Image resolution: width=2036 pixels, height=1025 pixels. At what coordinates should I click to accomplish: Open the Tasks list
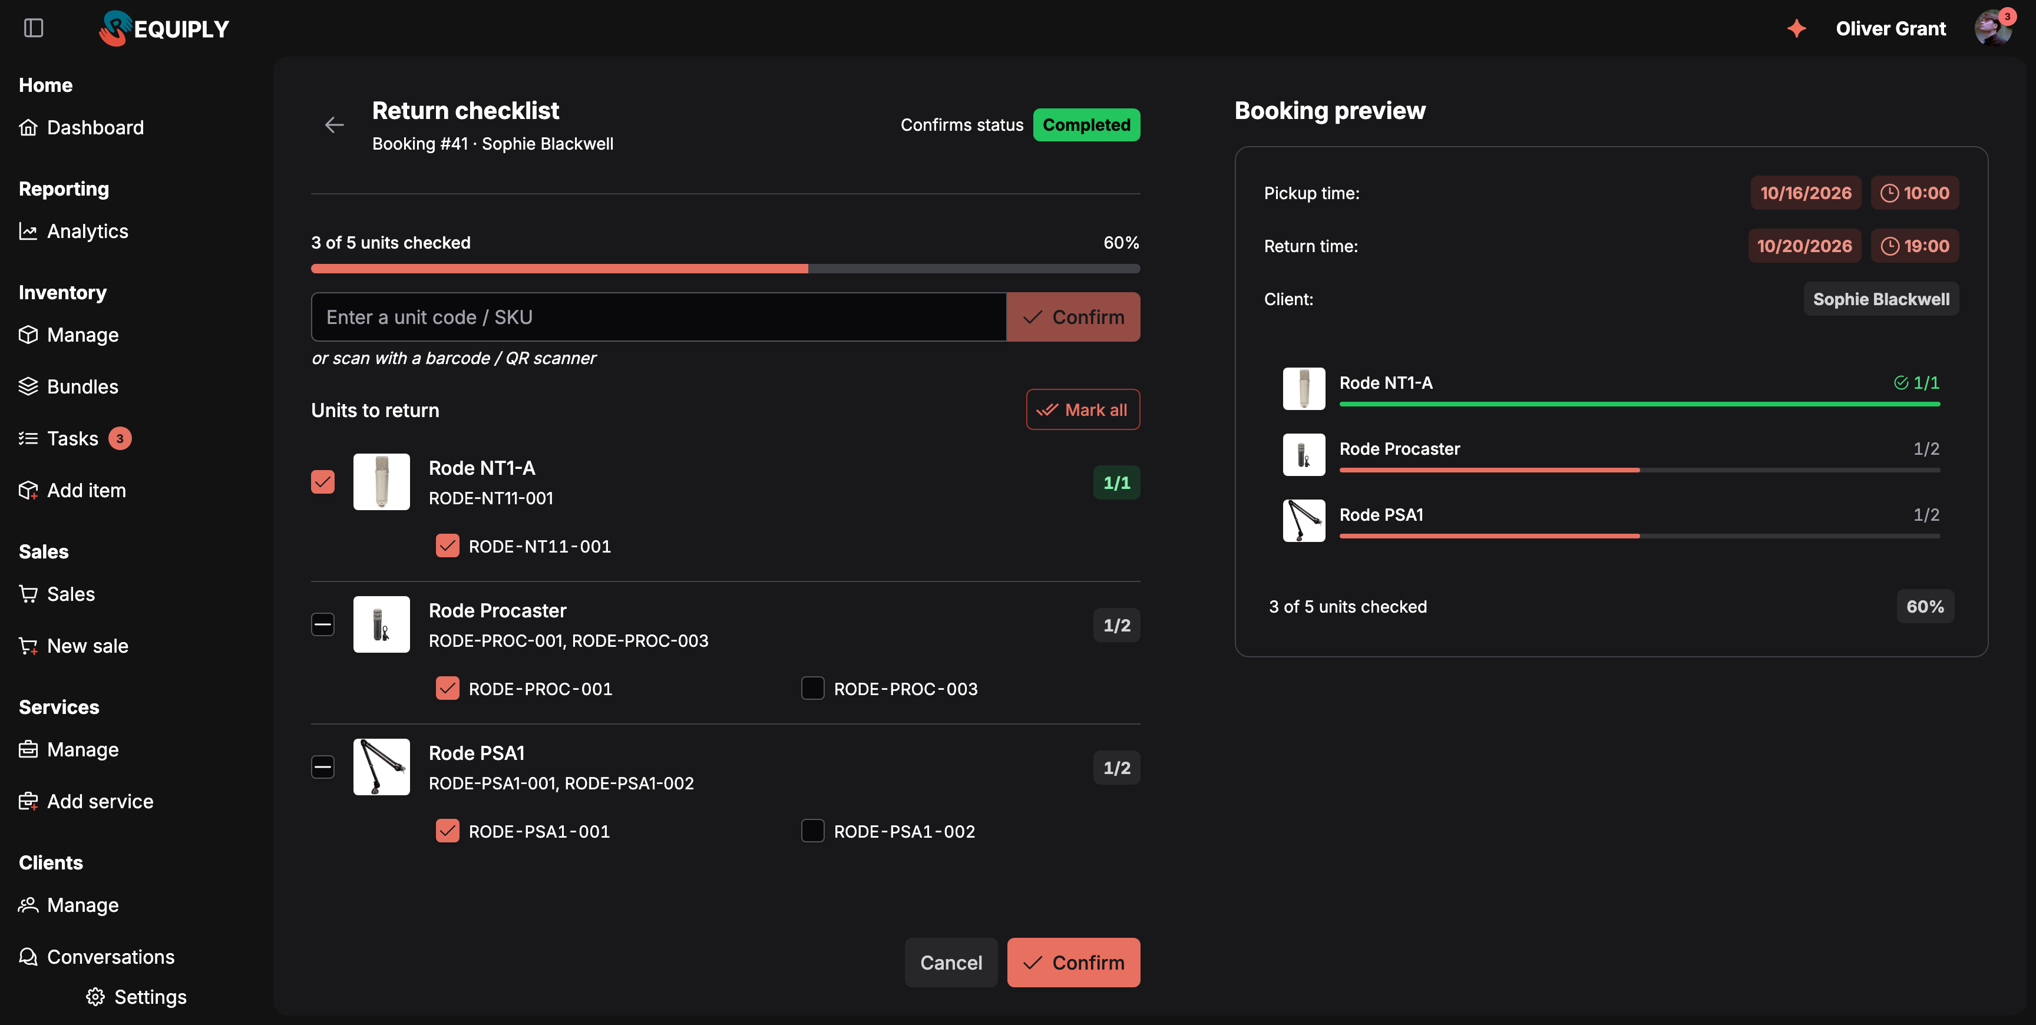coord(60,438)
